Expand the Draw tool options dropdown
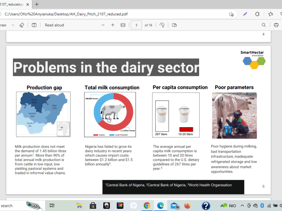 [x=13, y=25]
